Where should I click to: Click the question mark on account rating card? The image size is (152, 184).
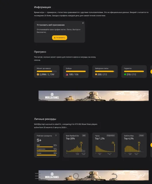[x=56, y=136]
